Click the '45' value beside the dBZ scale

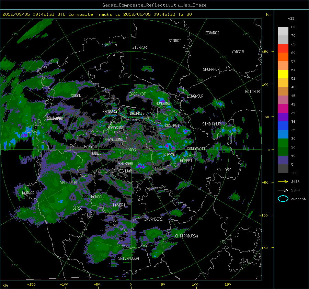point(293,96)
